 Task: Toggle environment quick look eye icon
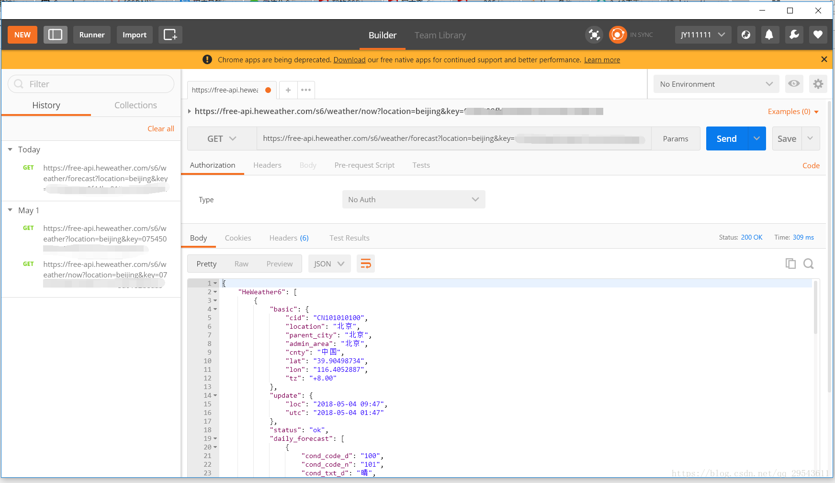(x=794, y=84)
